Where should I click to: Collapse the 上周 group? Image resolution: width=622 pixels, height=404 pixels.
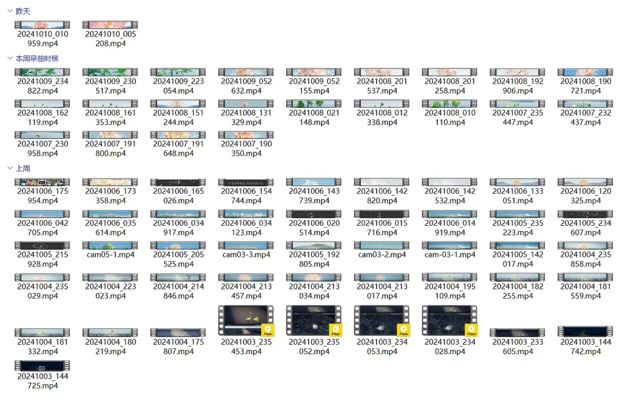pos(10,168)
